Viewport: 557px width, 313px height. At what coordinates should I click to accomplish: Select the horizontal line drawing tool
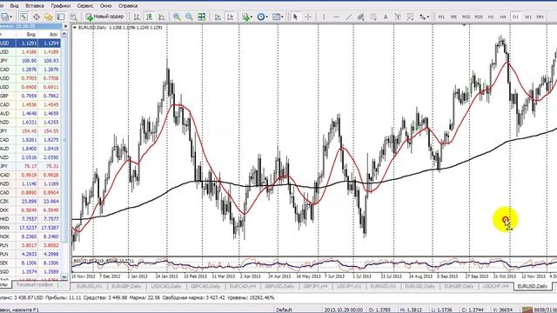pyautogui.click(x=337, y=17)
